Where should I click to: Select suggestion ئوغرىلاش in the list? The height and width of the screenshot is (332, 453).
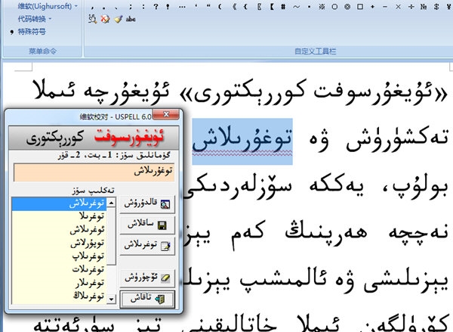[x=59, y=230]
